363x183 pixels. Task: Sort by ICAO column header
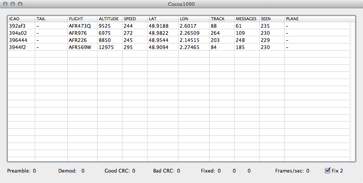pyautogui.click(x=21, y=19)
